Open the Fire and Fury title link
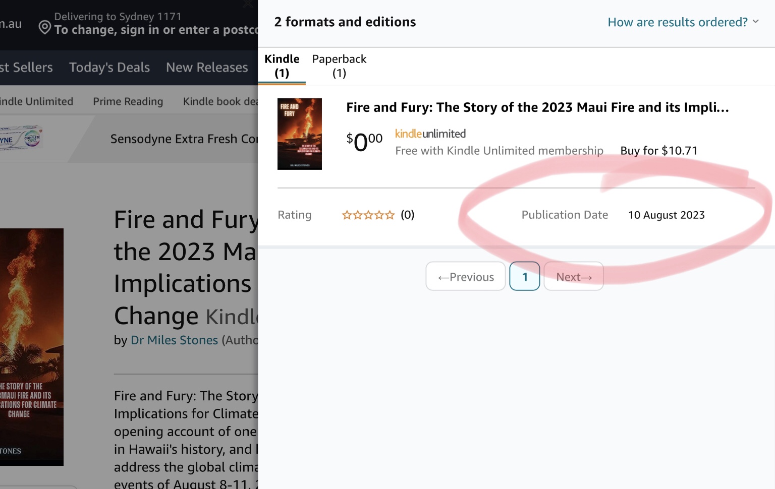The width and height of the screenshot is (775, 489). pos(537,107)
